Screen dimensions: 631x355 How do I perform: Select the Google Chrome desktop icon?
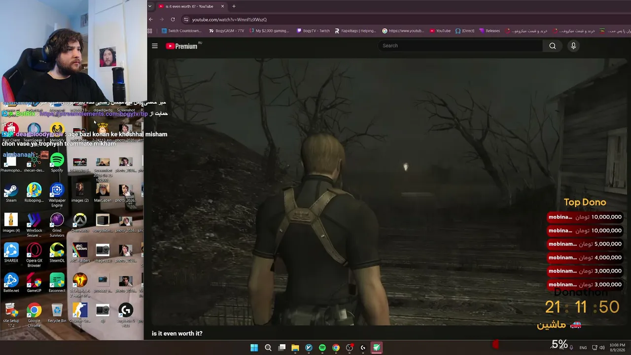[34, 316]
